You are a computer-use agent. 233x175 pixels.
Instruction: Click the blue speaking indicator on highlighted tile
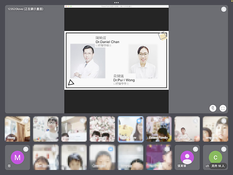tap(139, 121)
